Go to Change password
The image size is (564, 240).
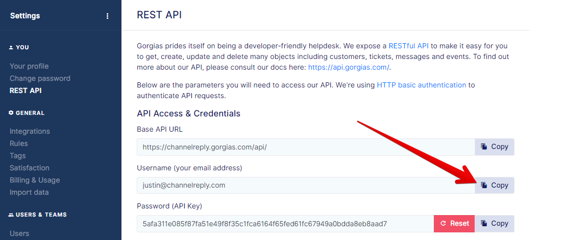point(40,78)
